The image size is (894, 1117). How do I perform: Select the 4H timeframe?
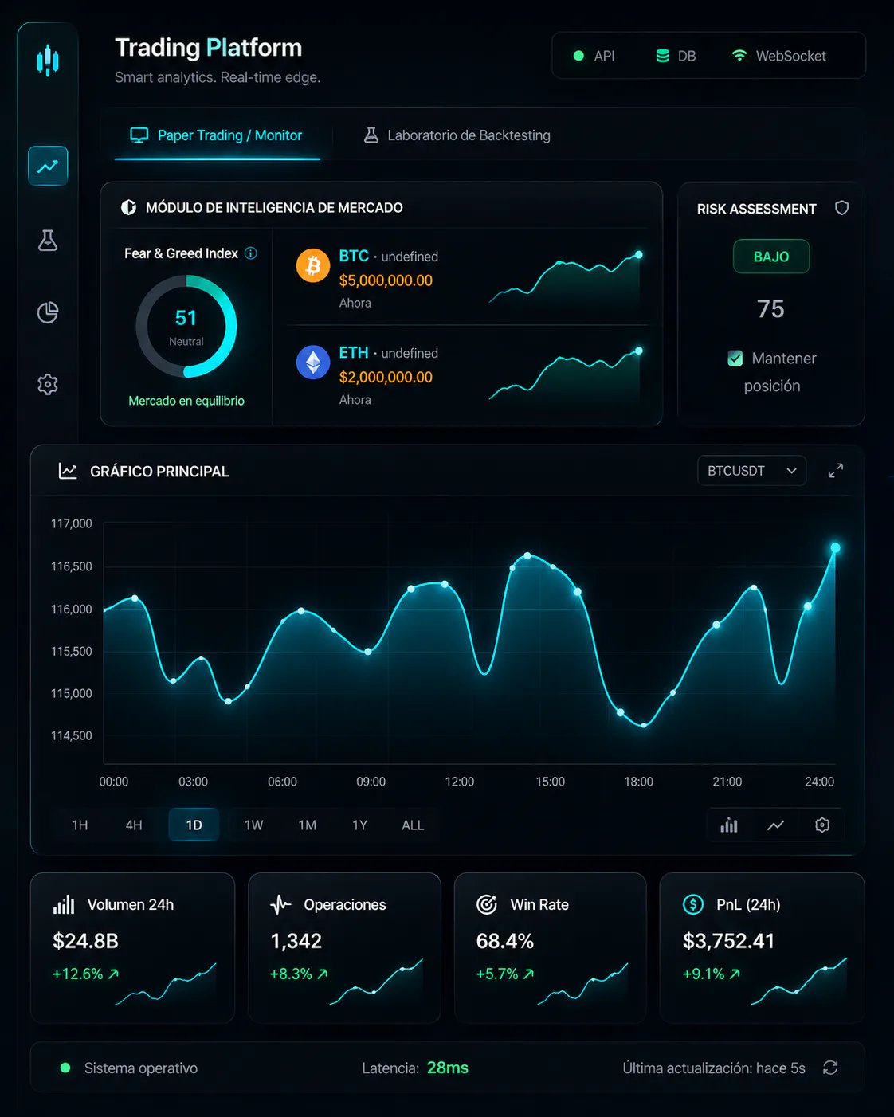pos(134,825)
